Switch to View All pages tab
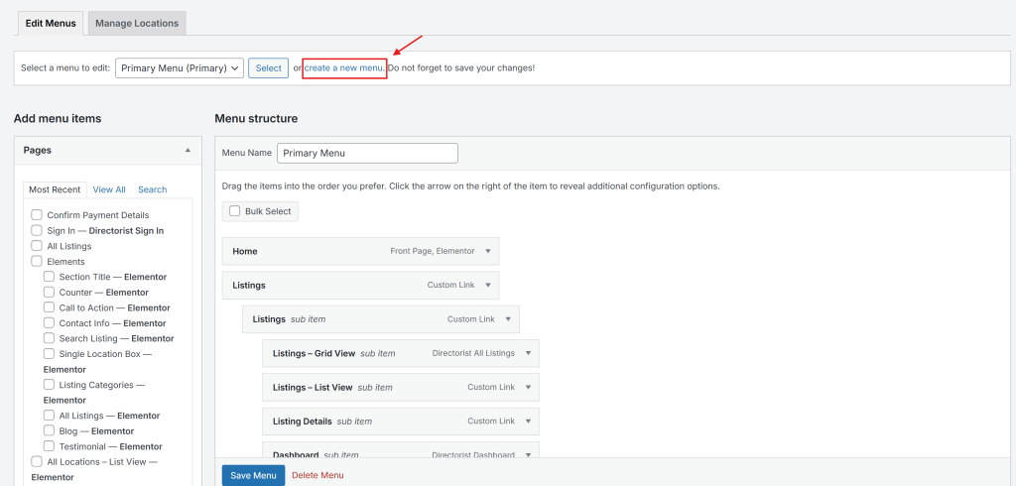The width and height of the screenshot is (1016, 486). point(109,189)
